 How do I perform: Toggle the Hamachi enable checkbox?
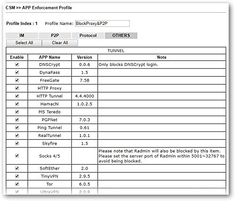click(x=17, y=104)
